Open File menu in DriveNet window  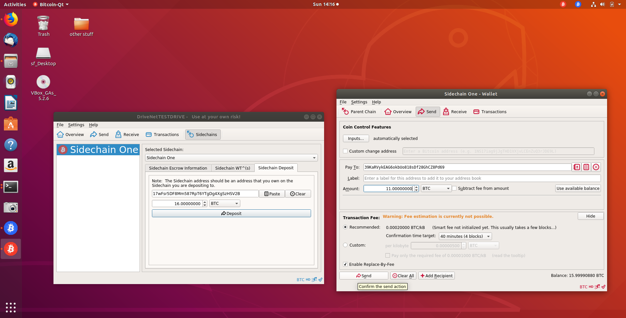pos(60,125)
